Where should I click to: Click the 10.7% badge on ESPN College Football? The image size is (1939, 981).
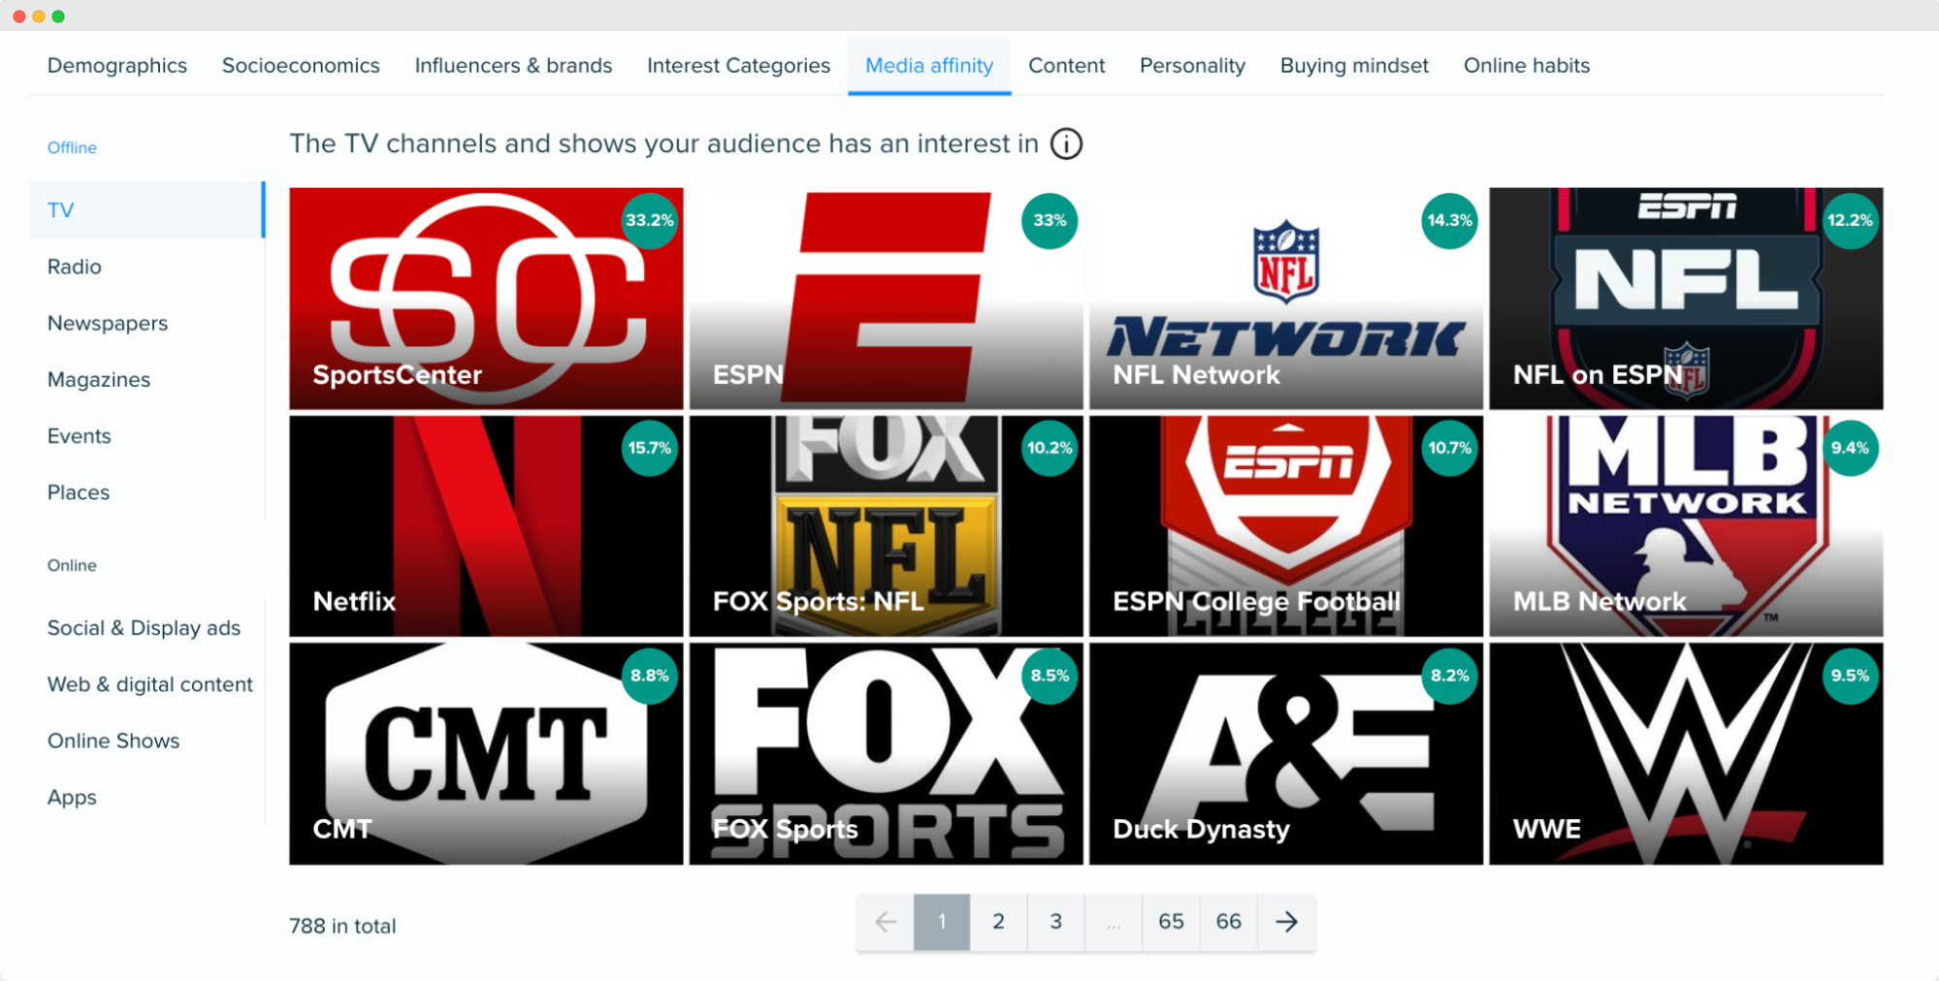click(1449, 448)
